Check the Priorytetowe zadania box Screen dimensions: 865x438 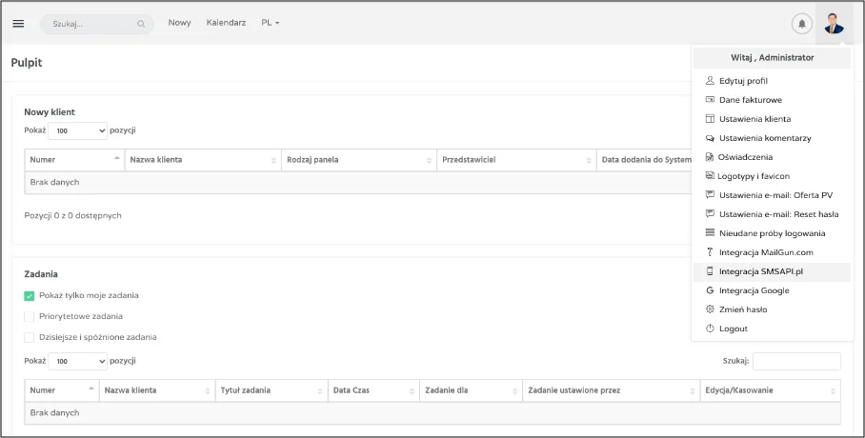tap(30, 317)
